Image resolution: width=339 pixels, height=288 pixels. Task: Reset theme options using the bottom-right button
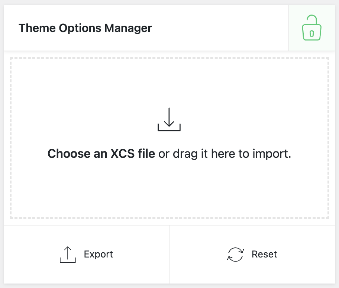tap(252, 255)
